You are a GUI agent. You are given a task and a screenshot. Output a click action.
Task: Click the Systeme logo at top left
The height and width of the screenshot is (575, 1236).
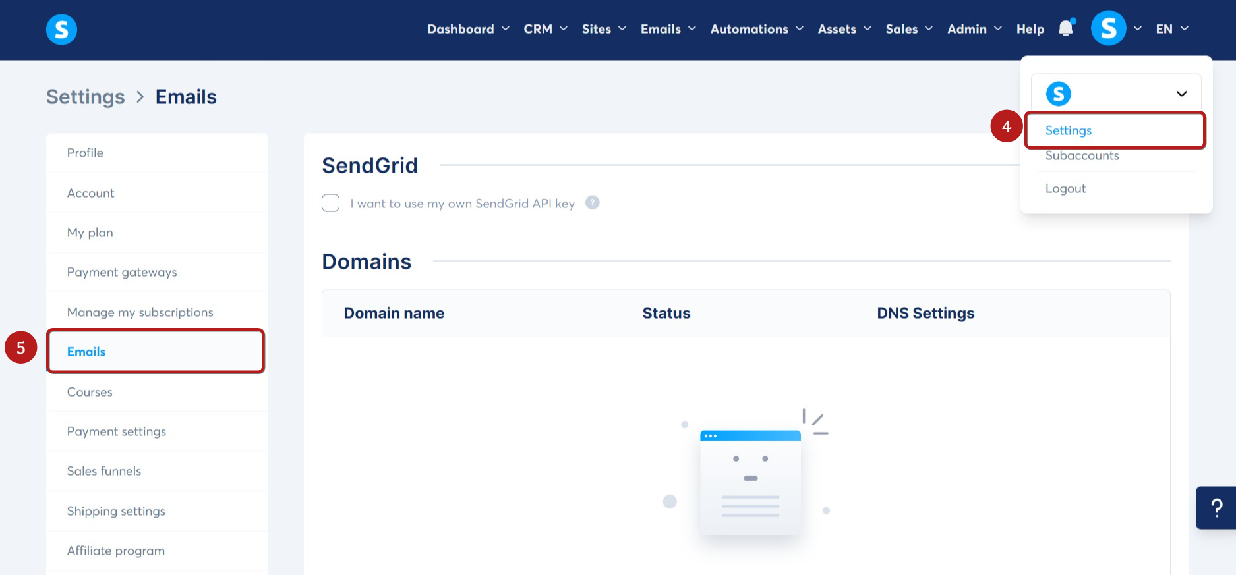pos(61,30)
